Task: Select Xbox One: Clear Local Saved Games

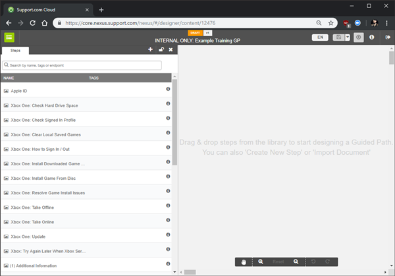Action: tap(86, 134)
